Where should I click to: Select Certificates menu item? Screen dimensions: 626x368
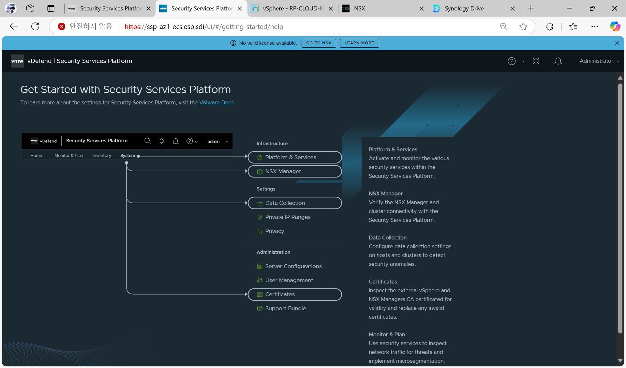(x=295, y=294)
